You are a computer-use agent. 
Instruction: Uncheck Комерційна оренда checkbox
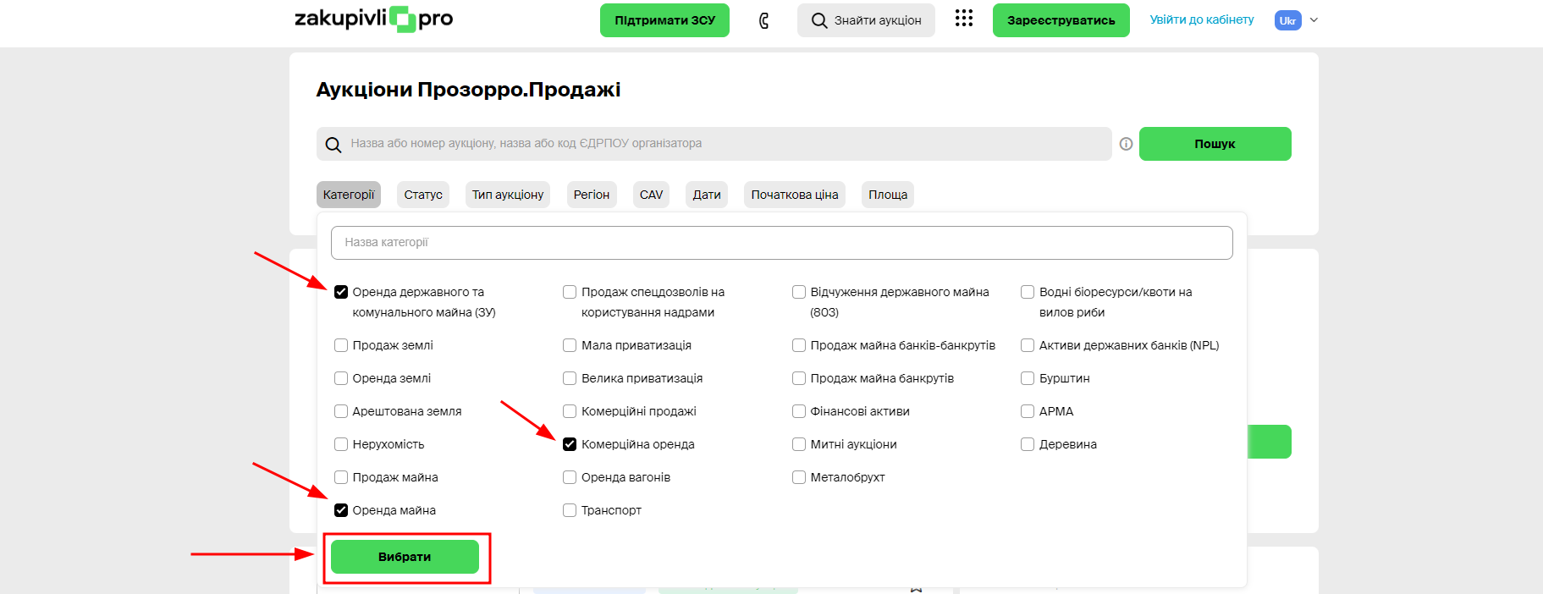click(x=570, y=444)
